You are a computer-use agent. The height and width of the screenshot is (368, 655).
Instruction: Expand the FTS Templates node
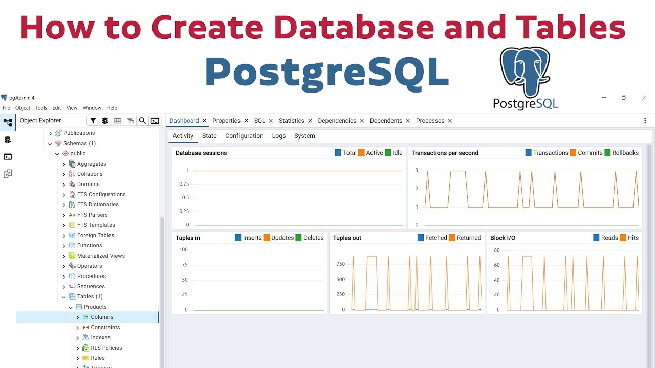click(x=64, y=225)
